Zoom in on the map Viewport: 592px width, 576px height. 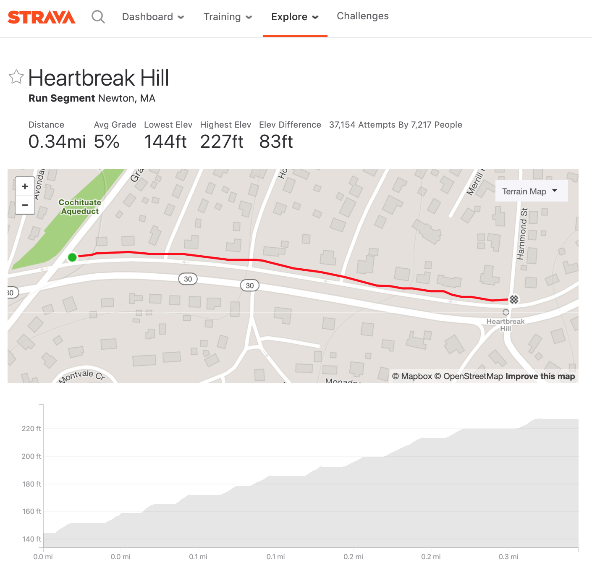click(25, 186)
